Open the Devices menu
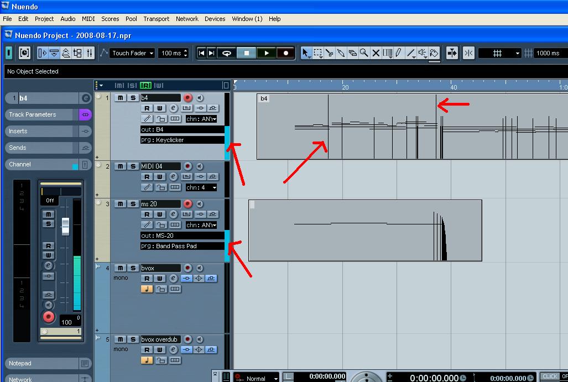Image resolution: width=568 pixels, height=382 pixels. click(215, 19)
